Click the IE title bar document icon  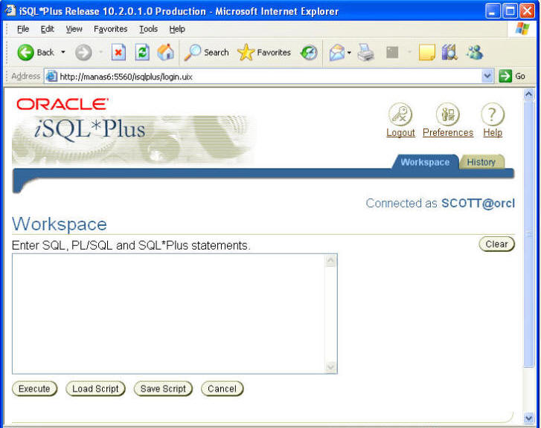click(10, 10)
